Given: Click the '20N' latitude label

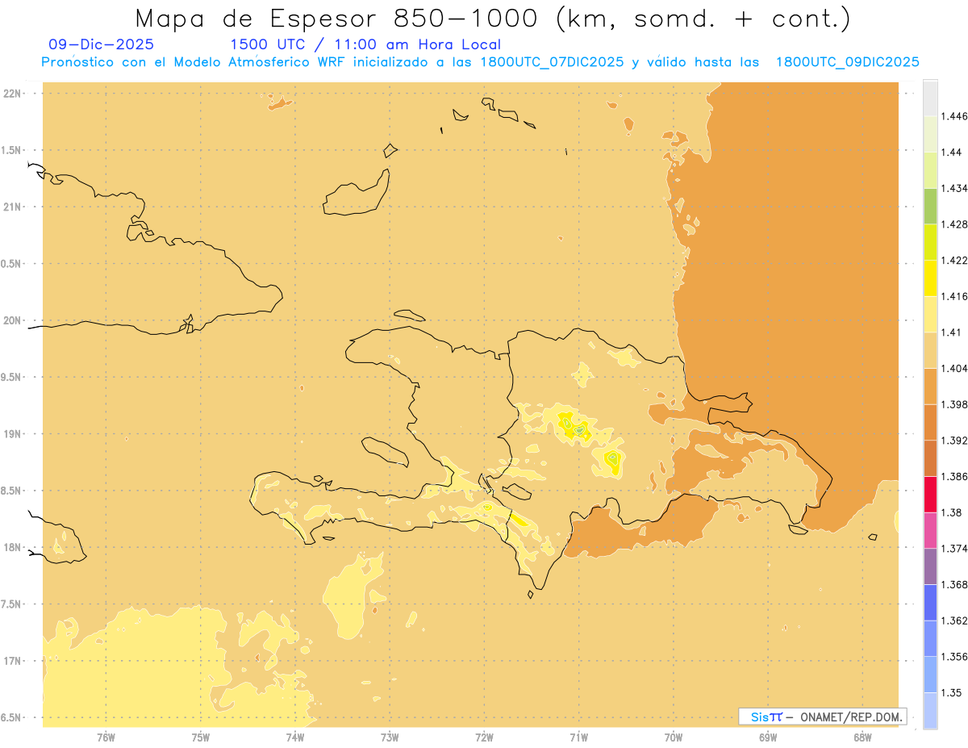Looking at the screenshot, I should click(12, 320).
